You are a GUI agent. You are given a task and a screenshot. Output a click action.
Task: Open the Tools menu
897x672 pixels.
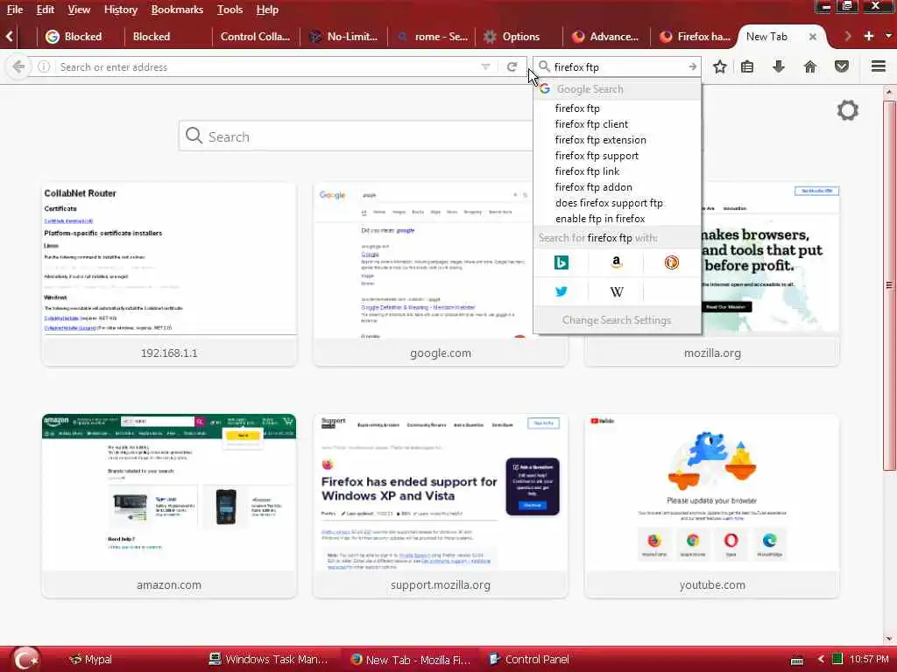coord(230,10)
